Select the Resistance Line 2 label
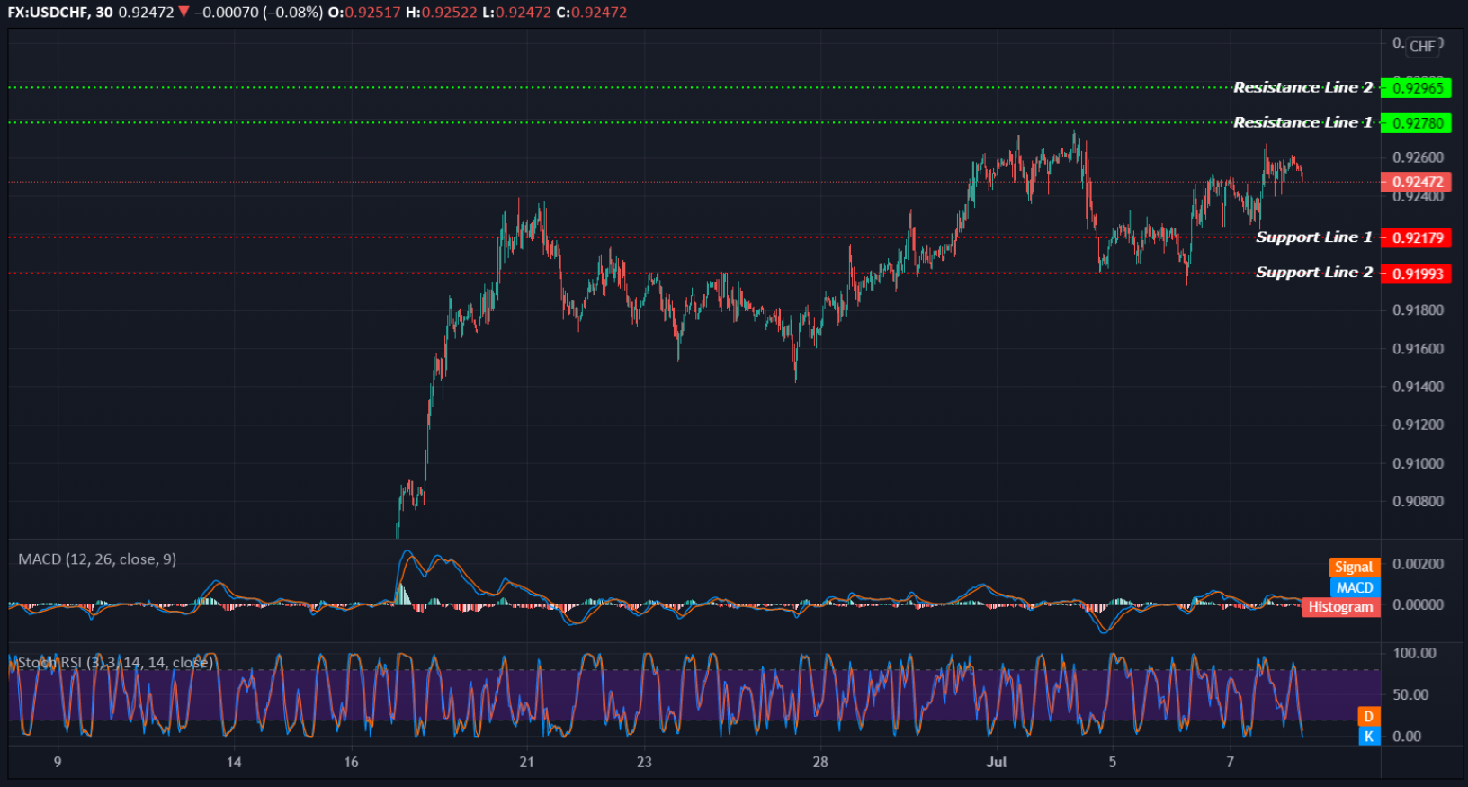Image resolution: width=1468 pixels, height=787 pixels. point(1303,87)
